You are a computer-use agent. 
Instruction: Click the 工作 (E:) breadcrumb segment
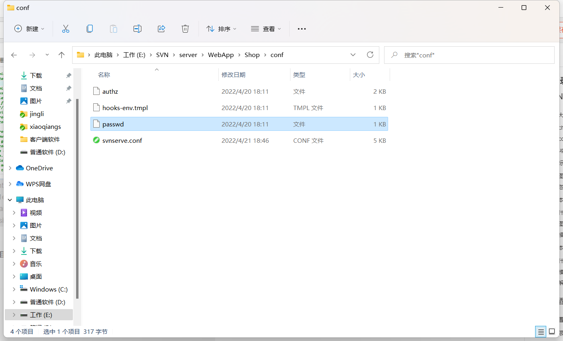pyautogui.click(x=134, y=55)
